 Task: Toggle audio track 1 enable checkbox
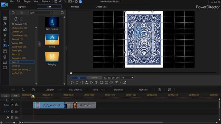(x=12, y=111)
